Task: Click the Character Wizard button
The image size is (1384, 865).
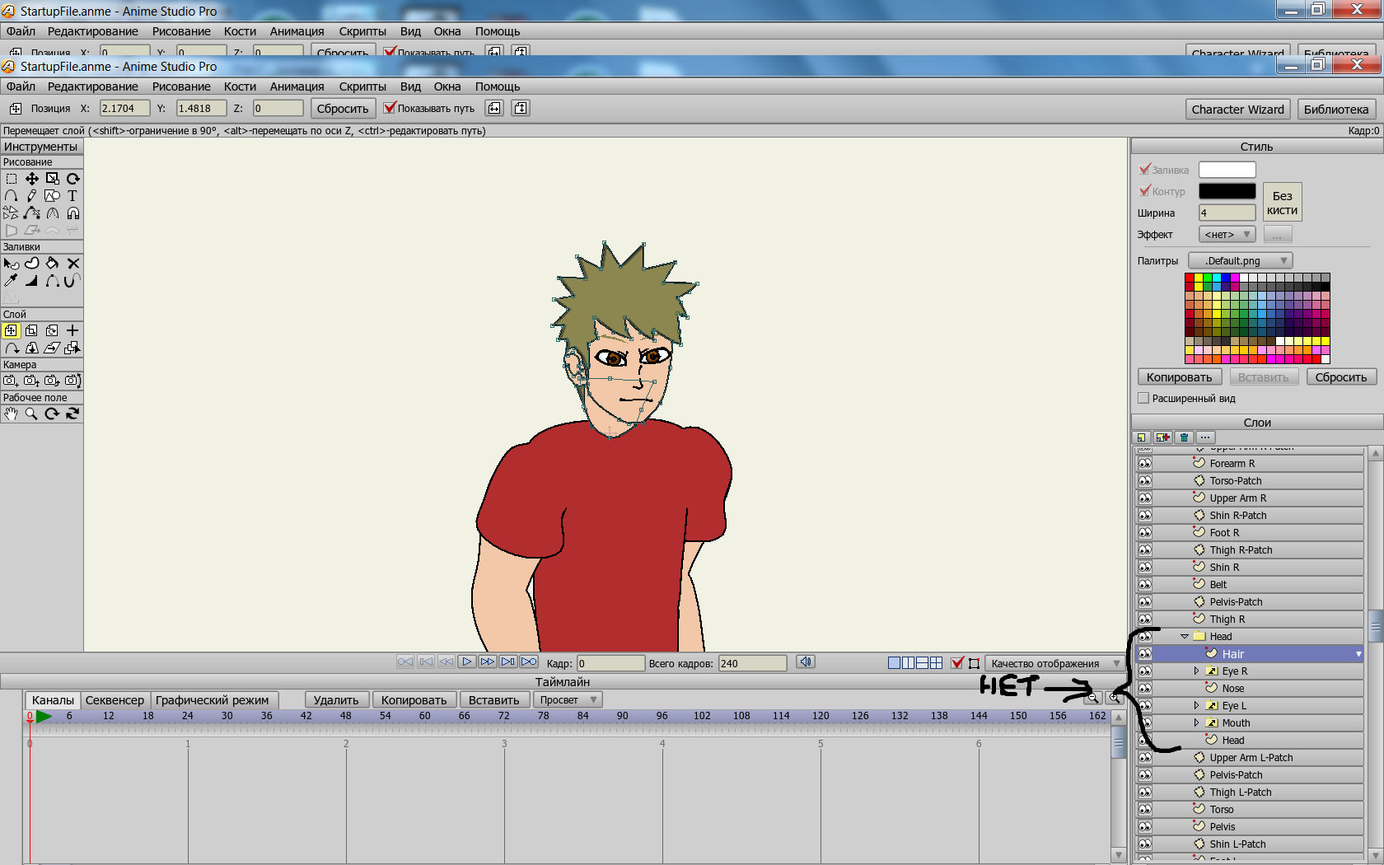Action: tap(1237, 109)
